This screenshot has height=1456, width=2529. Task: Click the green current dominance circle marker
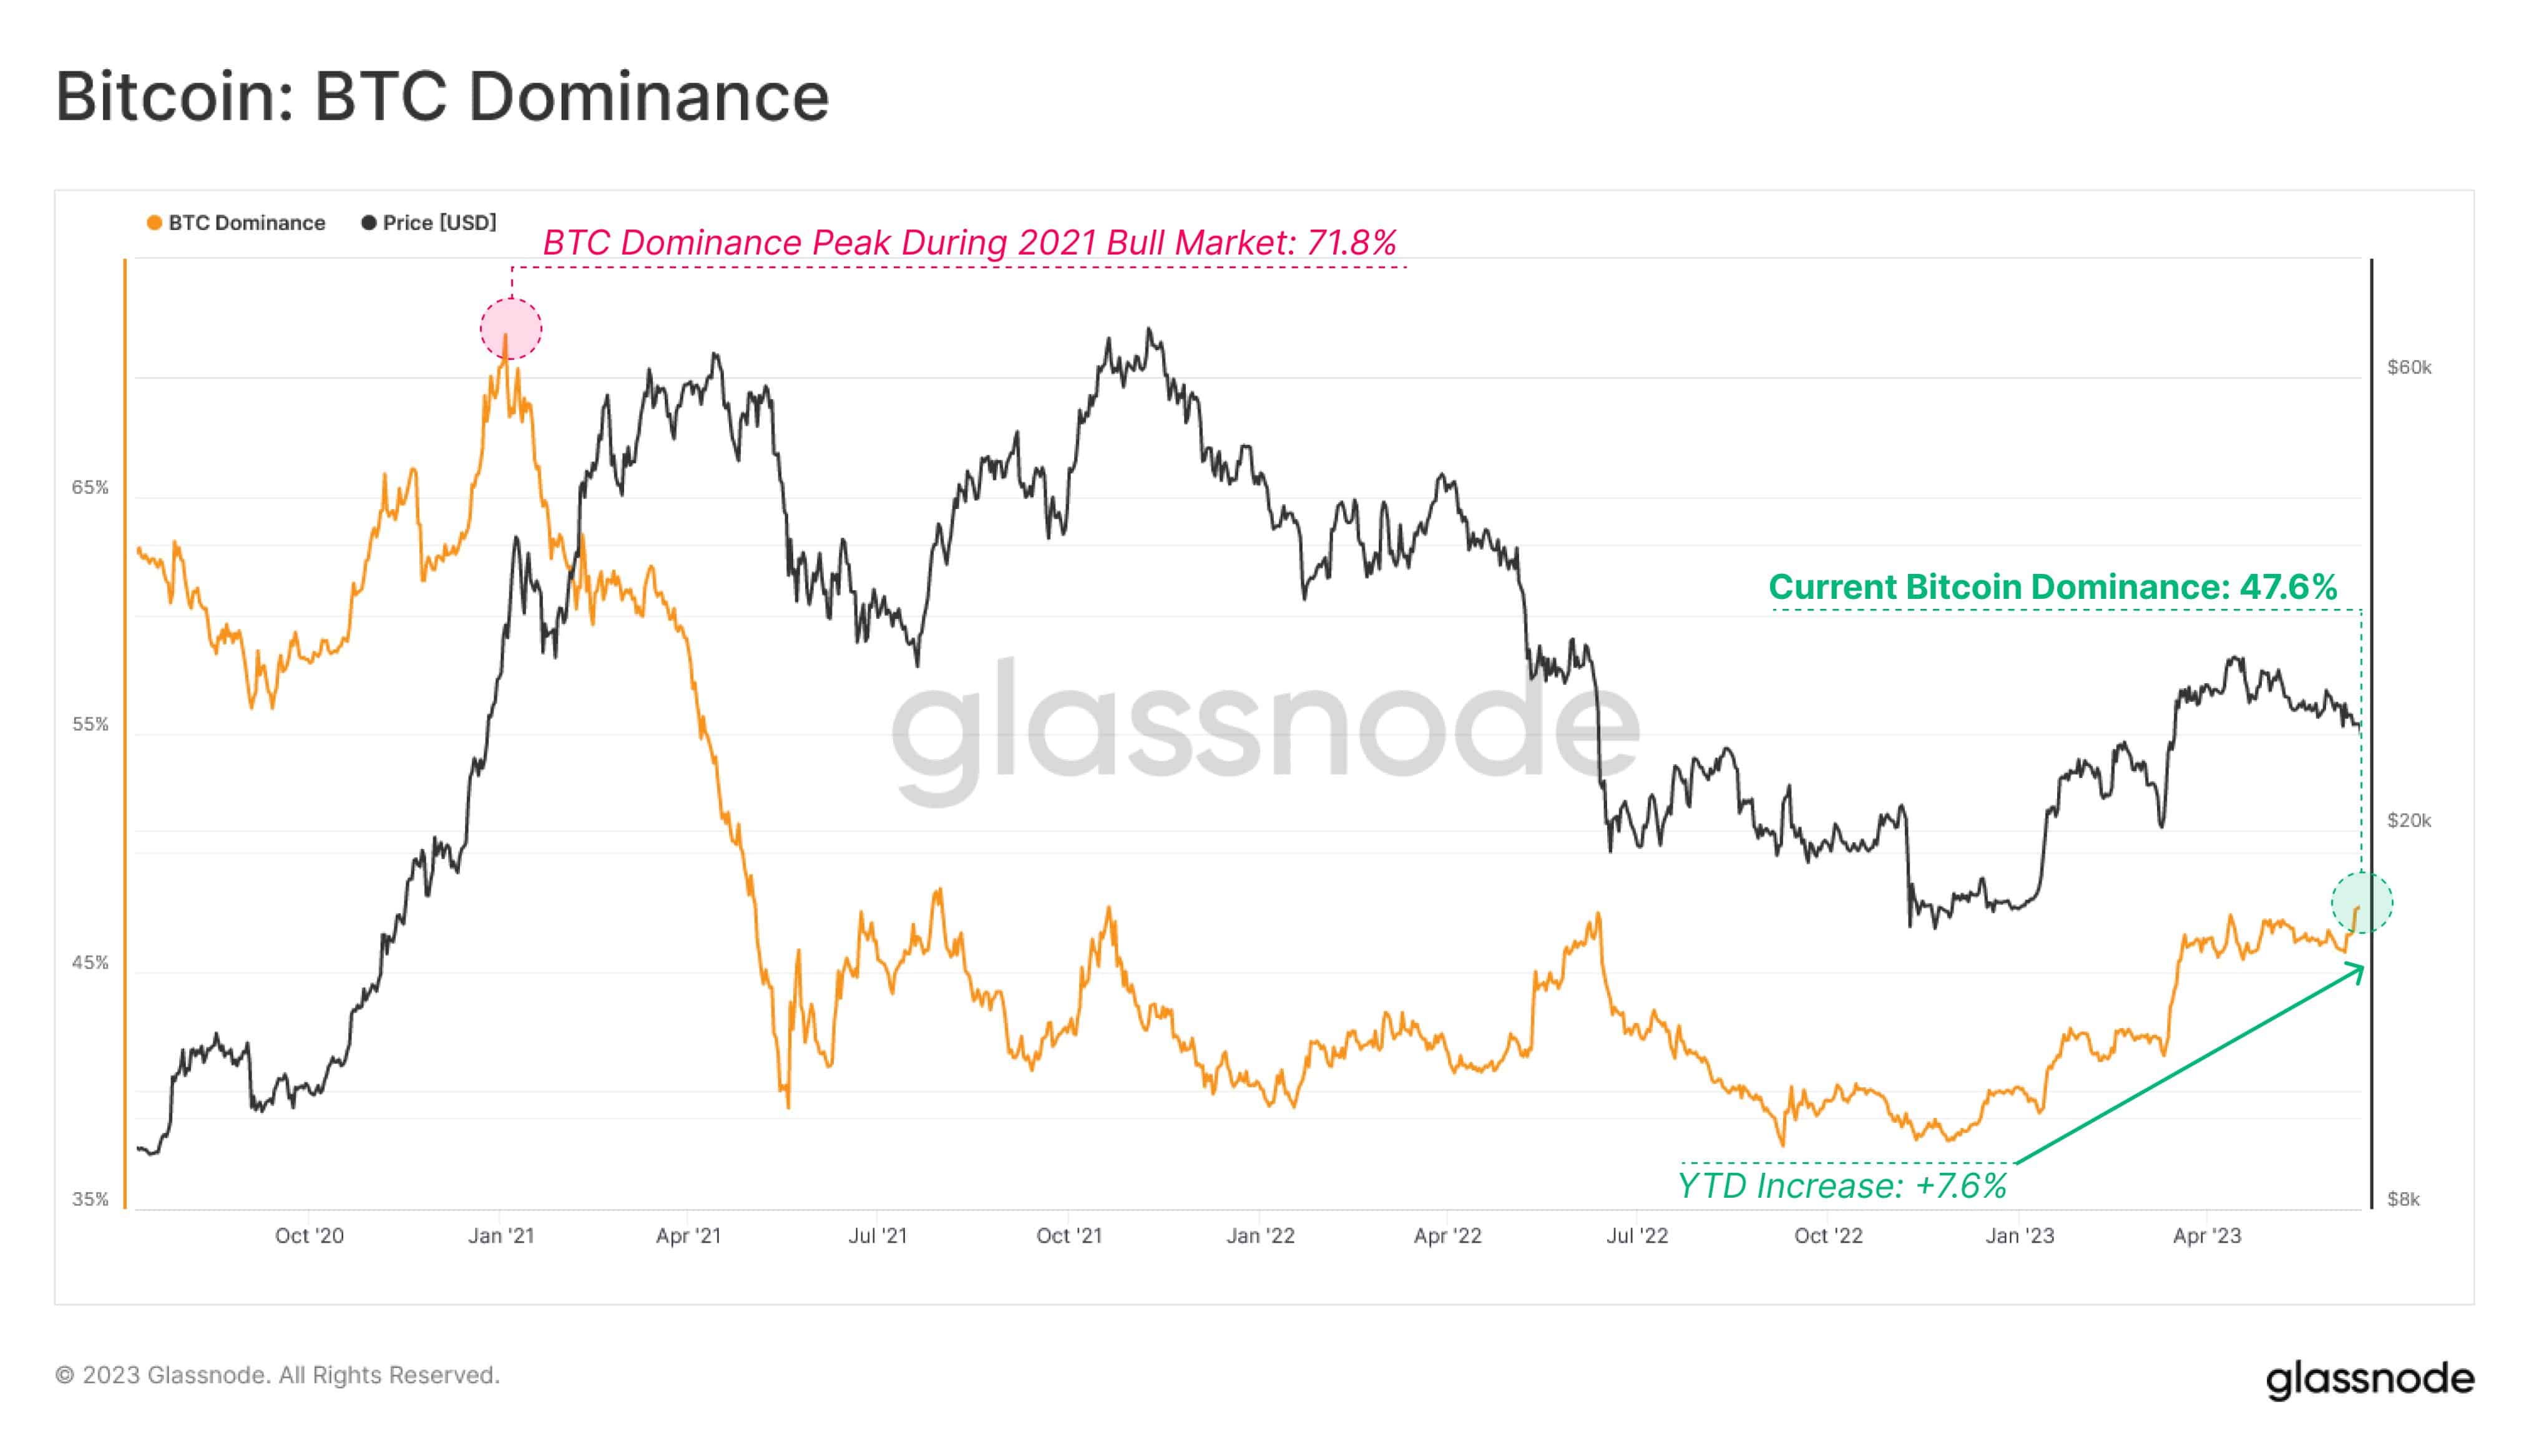pos(2361,903)
